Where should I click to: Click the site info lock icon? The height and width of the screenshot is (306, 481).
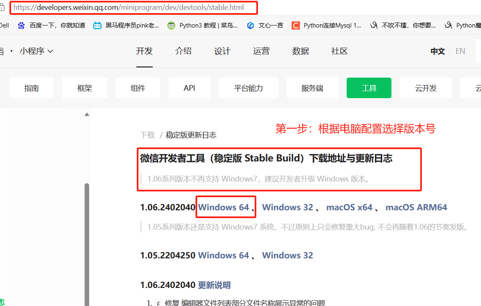click(x=2, y=7)
